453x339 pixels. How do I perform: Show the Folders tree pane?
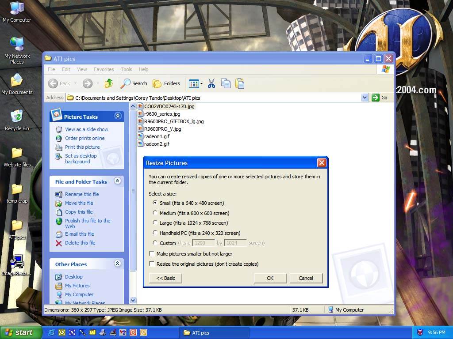[166, 83]
